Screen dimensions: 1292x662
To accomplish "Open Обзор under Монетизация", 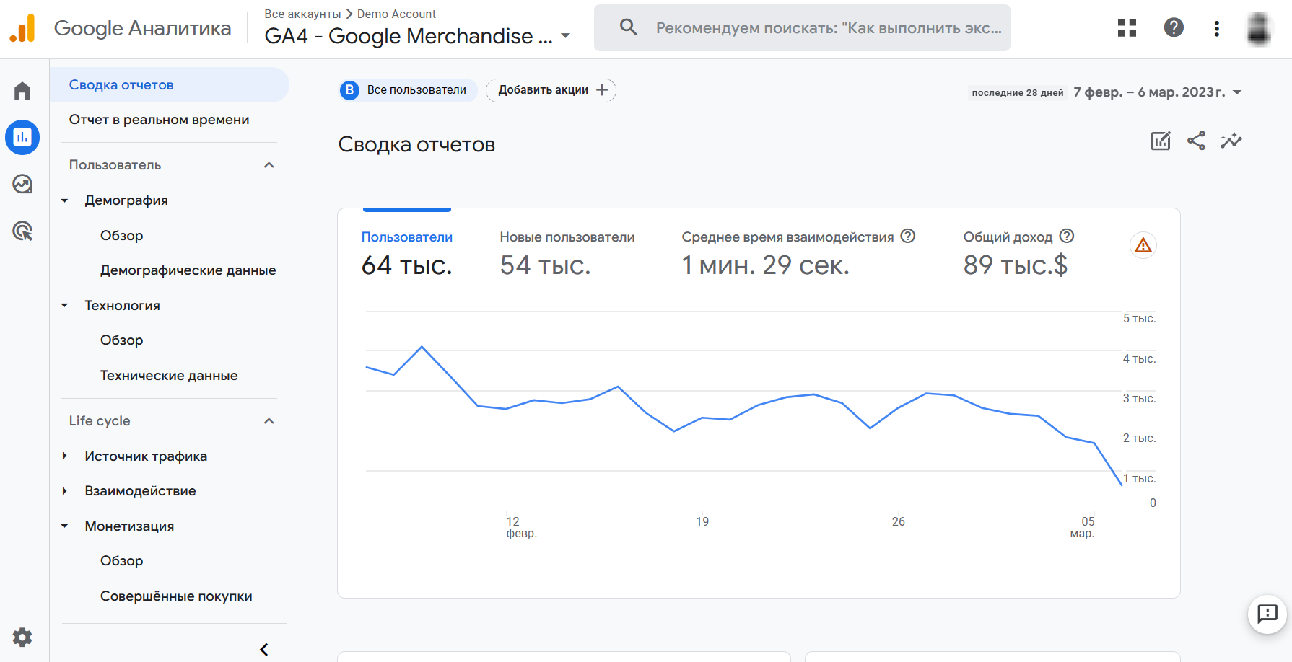I will click(121, 561).
